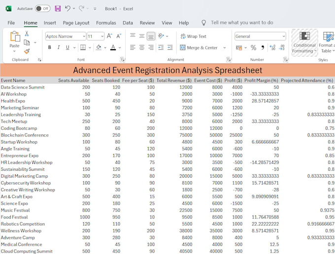Click Decrease Decimal icon
The image size is (335, 254).
click(x=282, y=48)
